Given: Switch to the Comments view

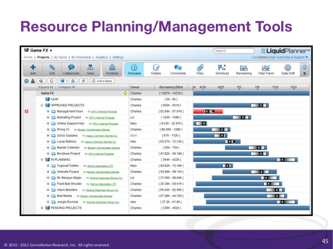Looking at the screenshot, I should (178, 69).
